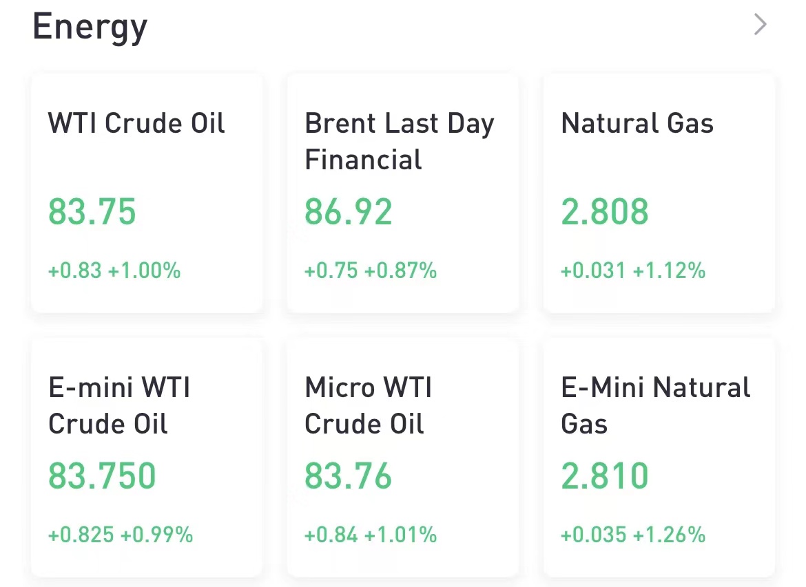Click the 86.92 Brent price
This screenshot has width=806, height=587.
[349, 212]
